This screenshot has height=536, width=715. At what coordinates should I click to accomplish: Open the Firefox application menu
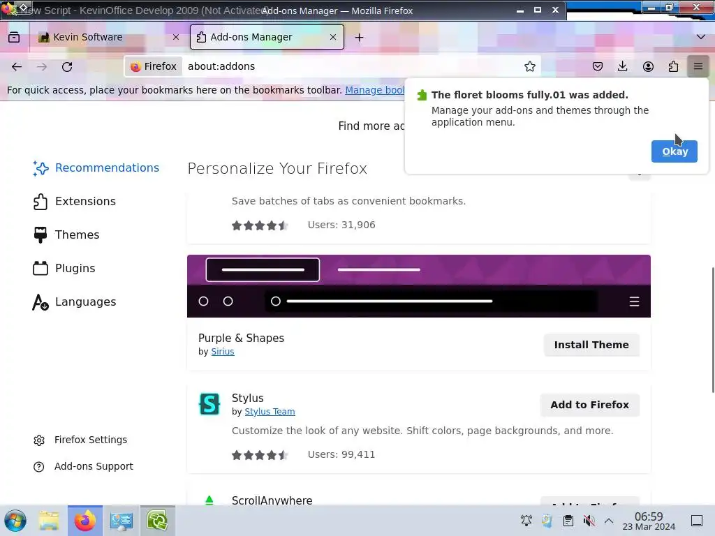(x=698, y=66)
